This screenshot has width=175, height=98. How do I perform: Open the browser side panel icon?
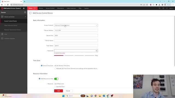tap(162, 5)
